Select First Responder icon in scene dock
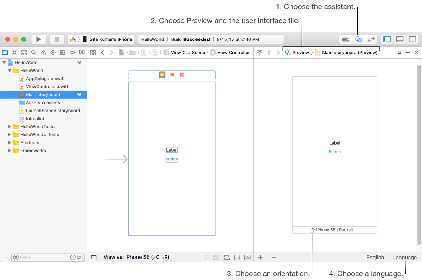 pyautogui.click(x=172, y=75)
